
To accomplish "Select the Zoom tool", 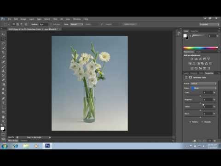I will coord(3,121).
